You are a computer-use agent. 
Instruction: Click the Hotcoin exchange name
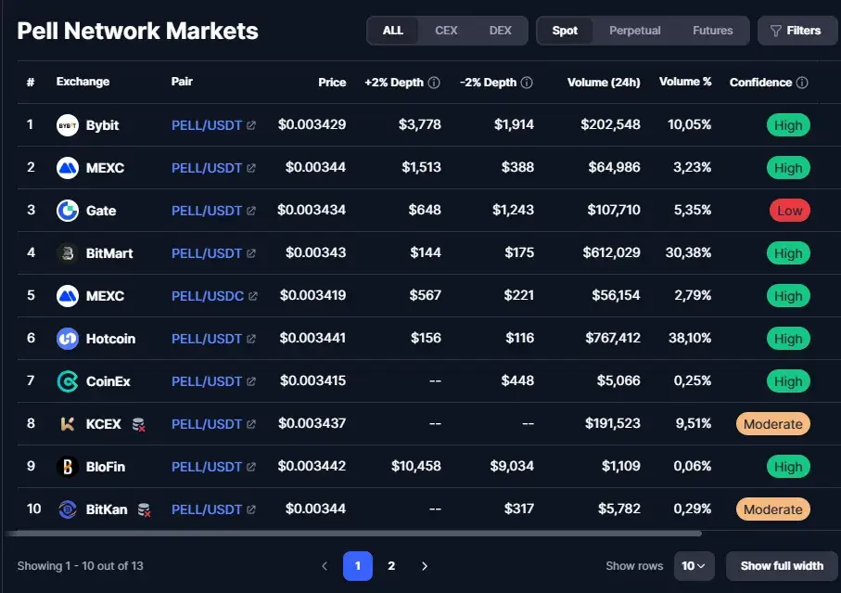tap(110, 339)
